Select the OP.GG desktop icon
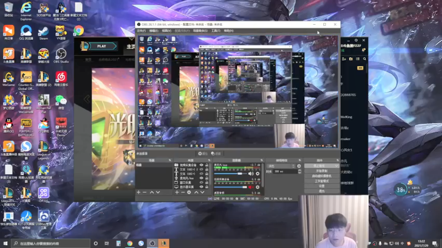The image size is (442, 248). pos(44,195)
